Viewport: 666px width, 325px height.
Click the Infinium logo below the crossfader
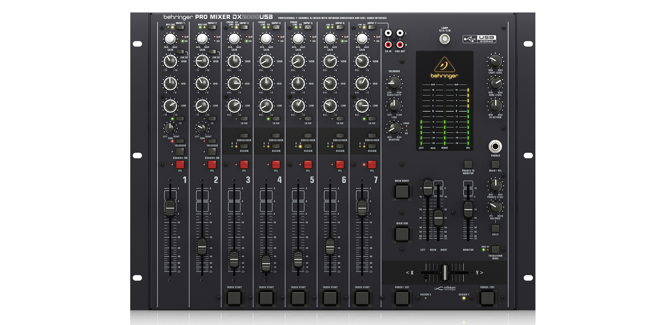point(445,288)
